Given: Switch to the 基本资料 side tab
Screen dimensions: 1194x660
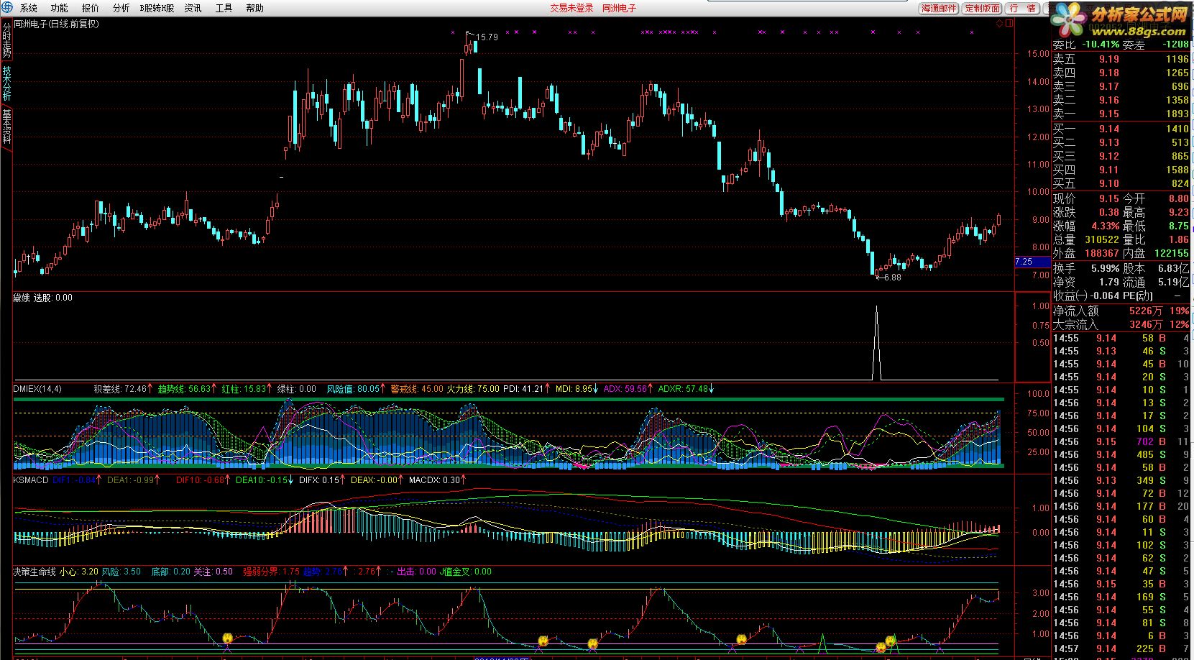Looking at the screenshot, I should pyautogui.click(x=6, y=127).
